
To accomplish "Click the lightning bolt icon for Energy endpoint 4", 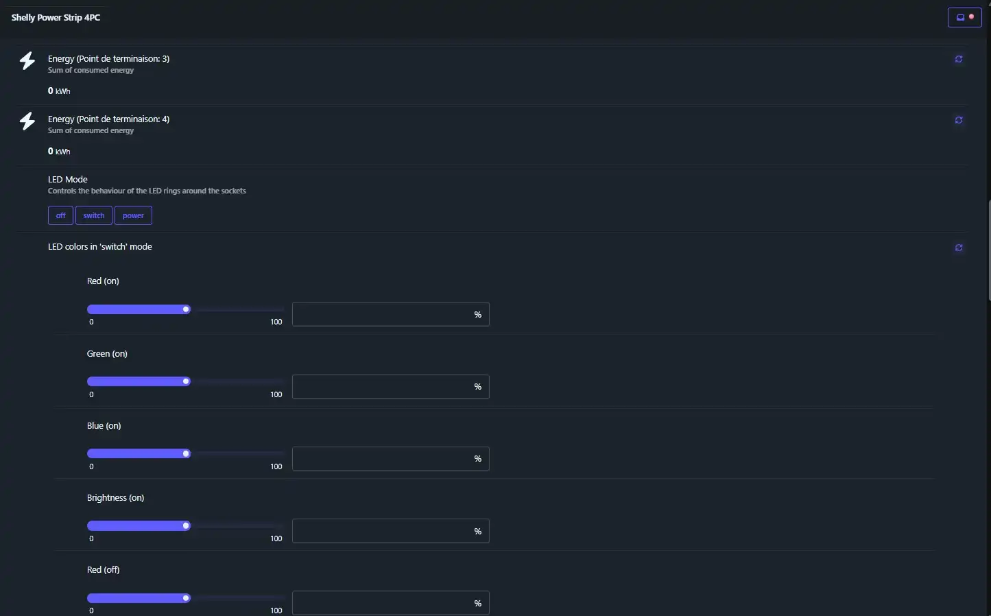I will point(27,121).
